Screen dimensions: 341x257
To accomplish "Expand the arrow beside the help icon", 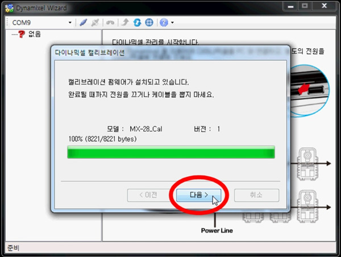I will 172,23.
